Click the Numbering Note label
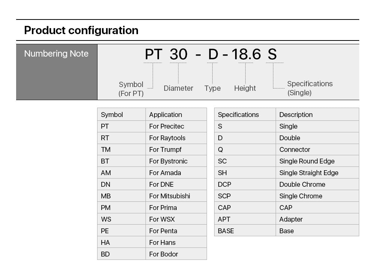Screen dimensions: 375x270 [x=56, y=54]
